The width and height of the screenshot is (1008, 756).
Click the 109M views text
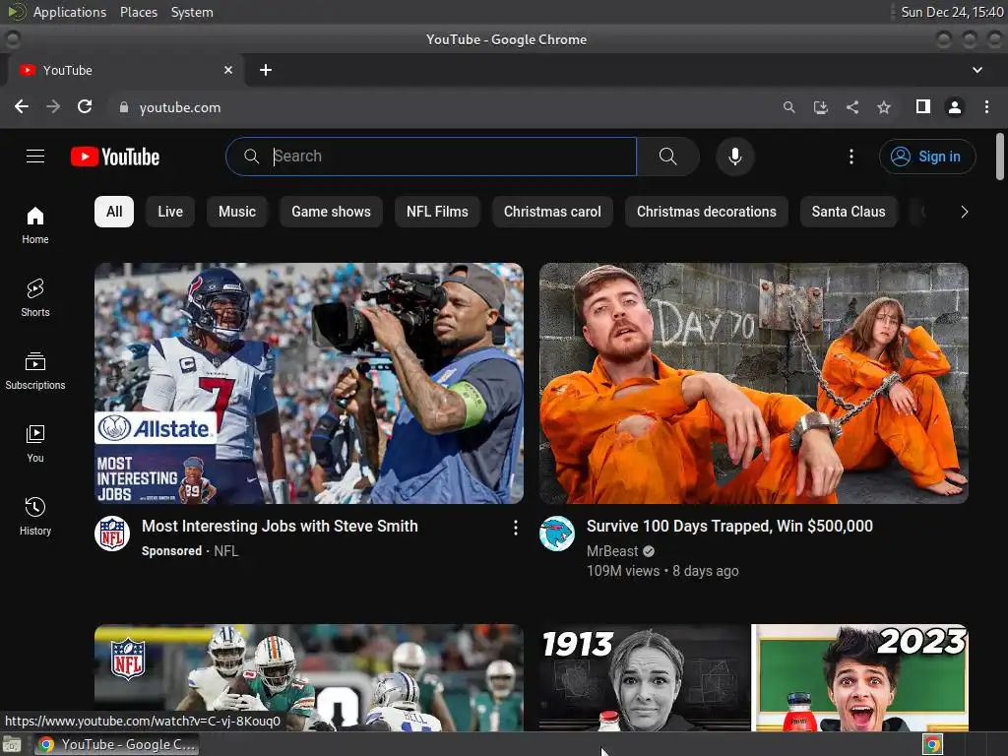coord(623,571)
